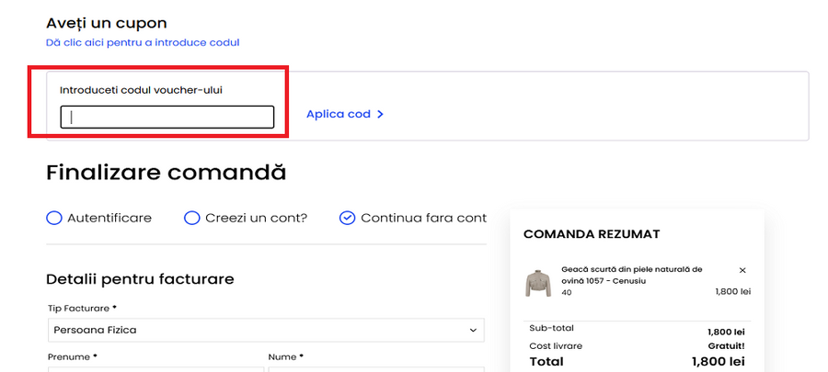Focus the voucher code input field
828x372 pixels.
point(167,117)
